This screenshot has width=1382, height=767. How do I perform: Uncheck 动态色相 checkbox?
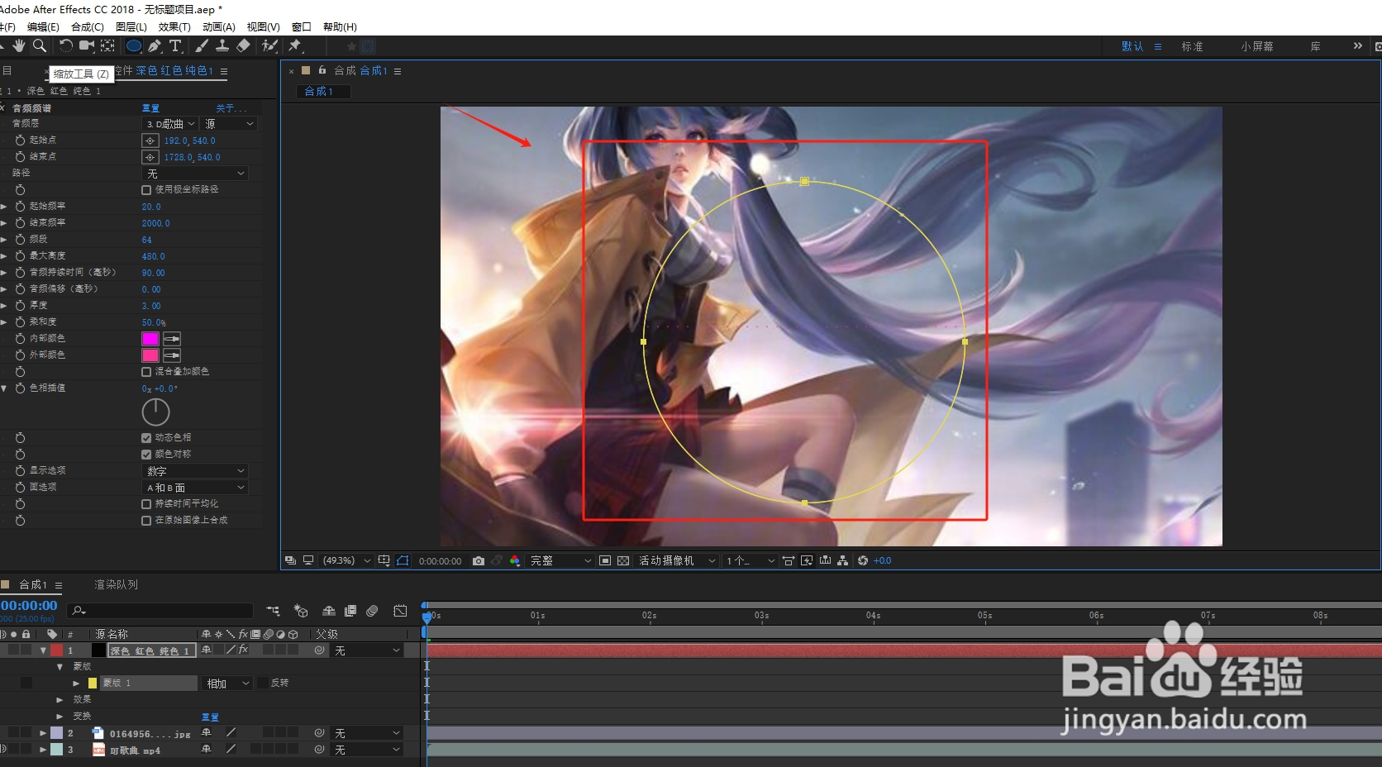pos(146,438)
